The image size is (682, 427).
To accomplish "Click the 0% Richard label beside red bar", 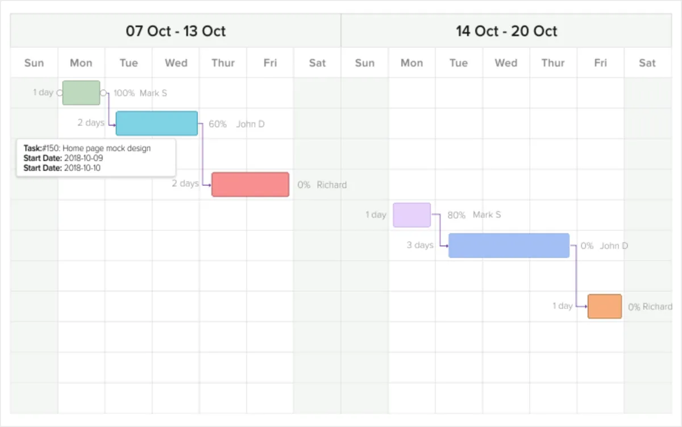I will tap(322, 185).
